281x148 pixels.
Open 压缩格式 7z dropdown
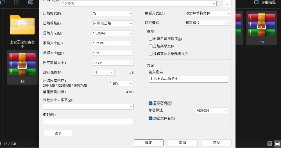(x=113, y=13)
